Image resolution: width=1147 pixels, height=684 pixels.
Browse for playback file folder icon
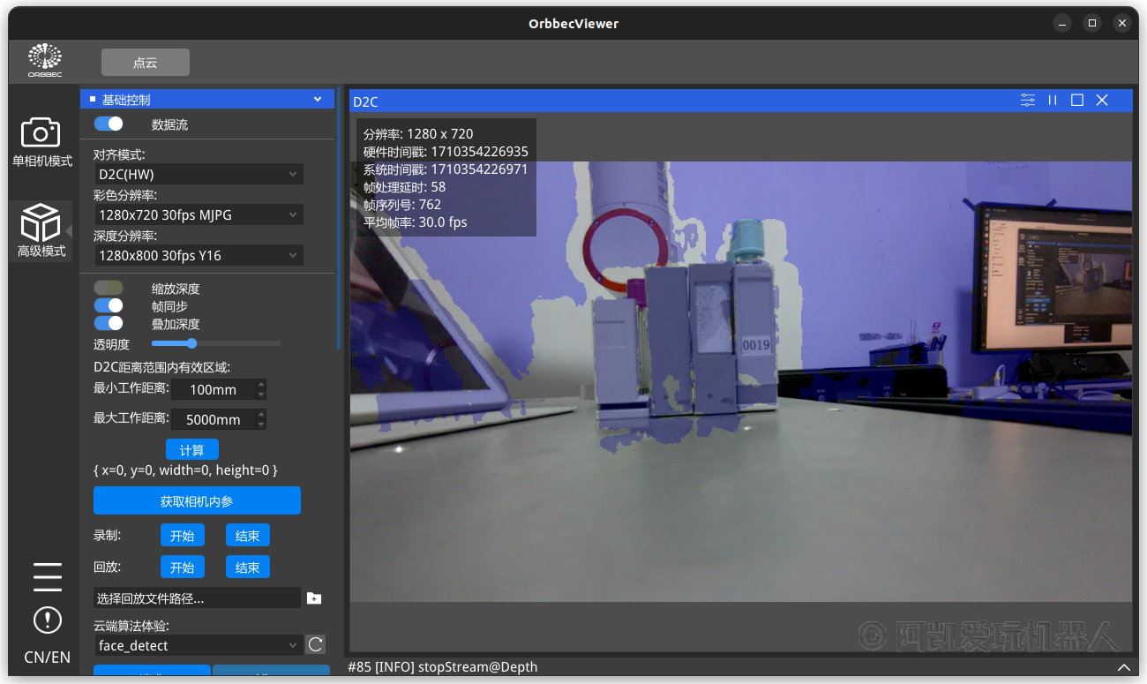[x=314, y=598]
